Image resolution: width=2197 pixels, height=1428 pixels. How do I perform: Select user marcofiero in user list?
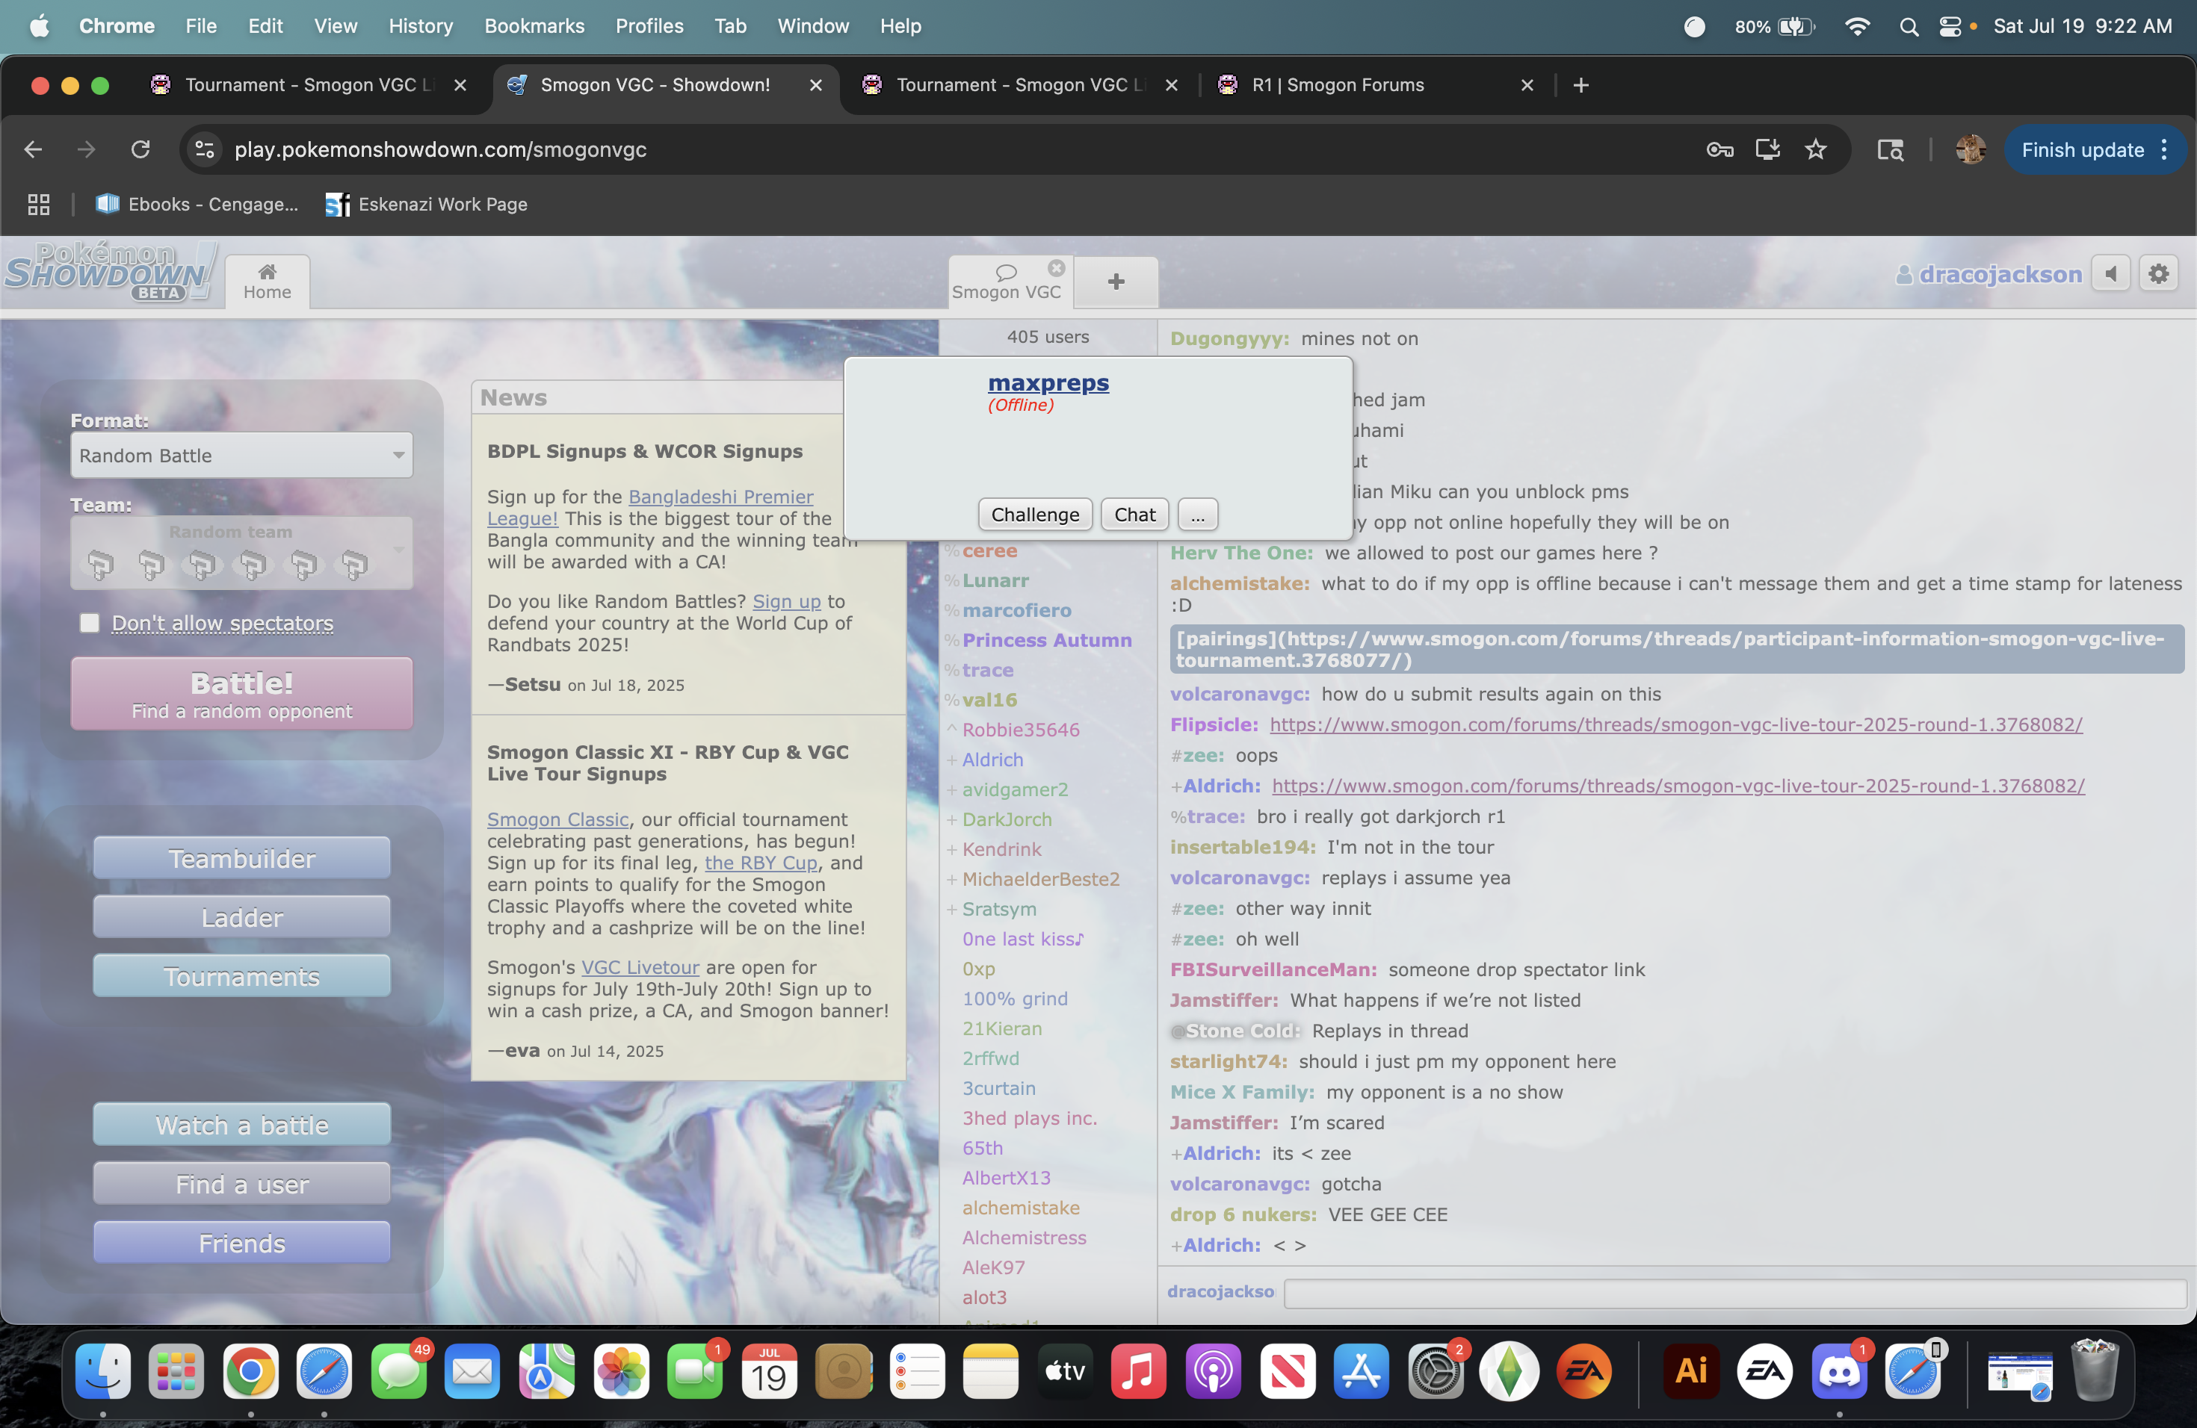click(1016, 611)
